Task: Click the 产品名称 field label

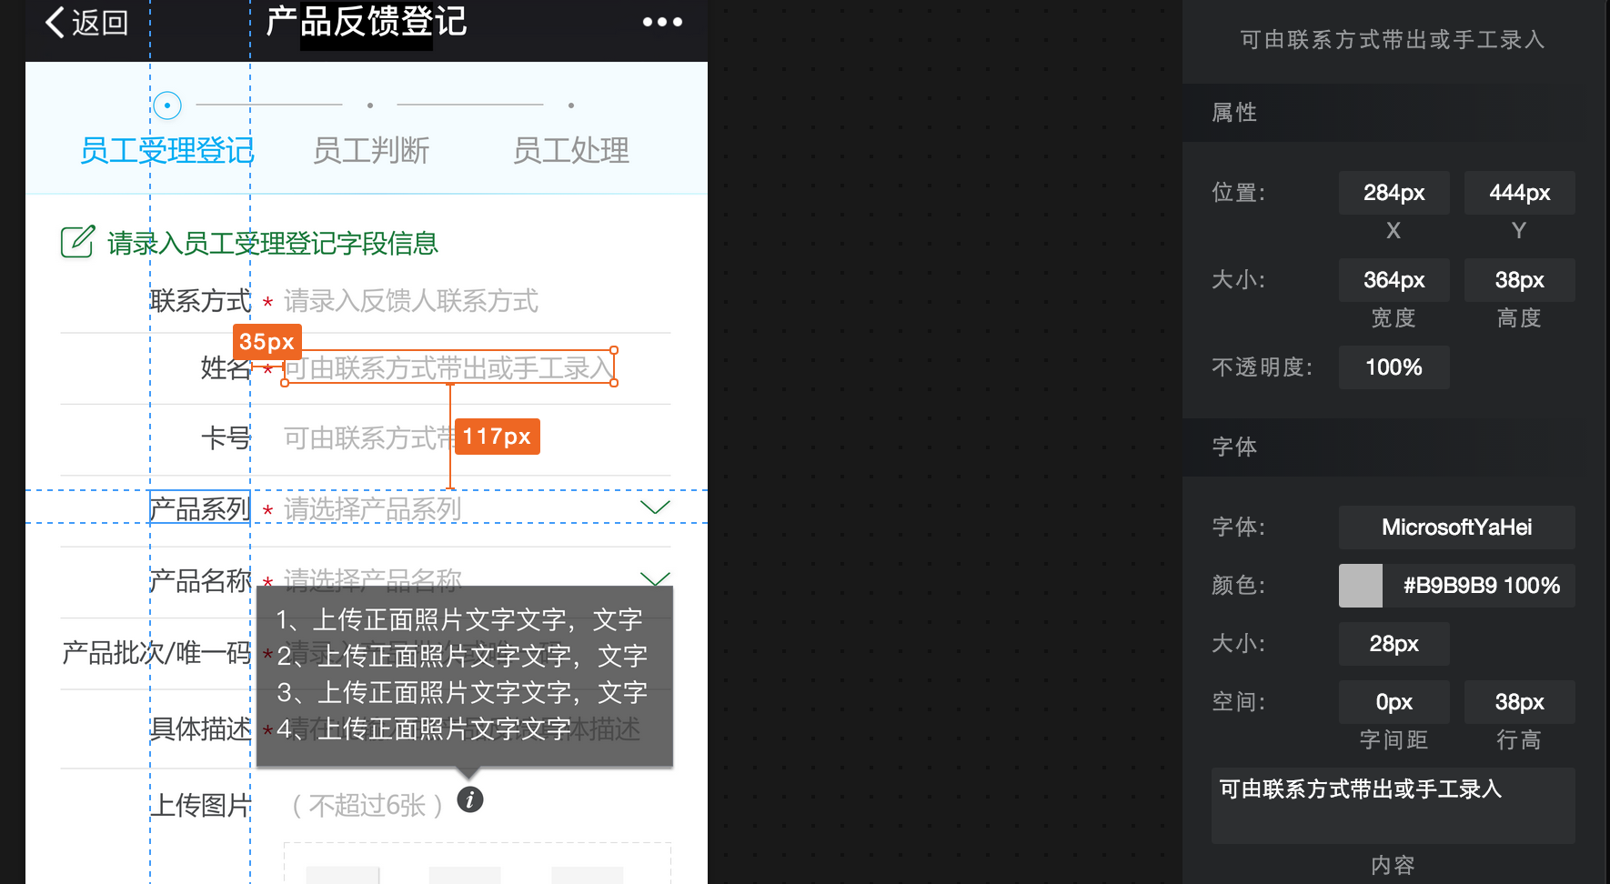Action: pos(200,579)
